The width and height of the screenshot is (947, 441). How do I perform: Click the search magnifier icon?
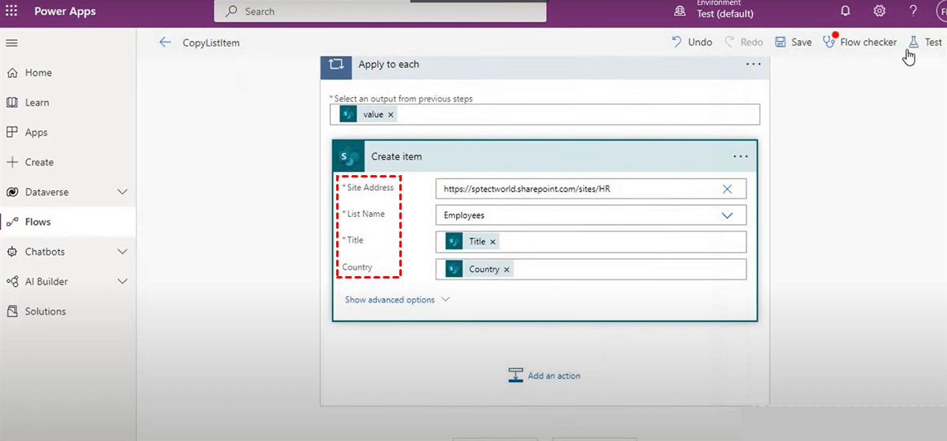pos(231,12)
